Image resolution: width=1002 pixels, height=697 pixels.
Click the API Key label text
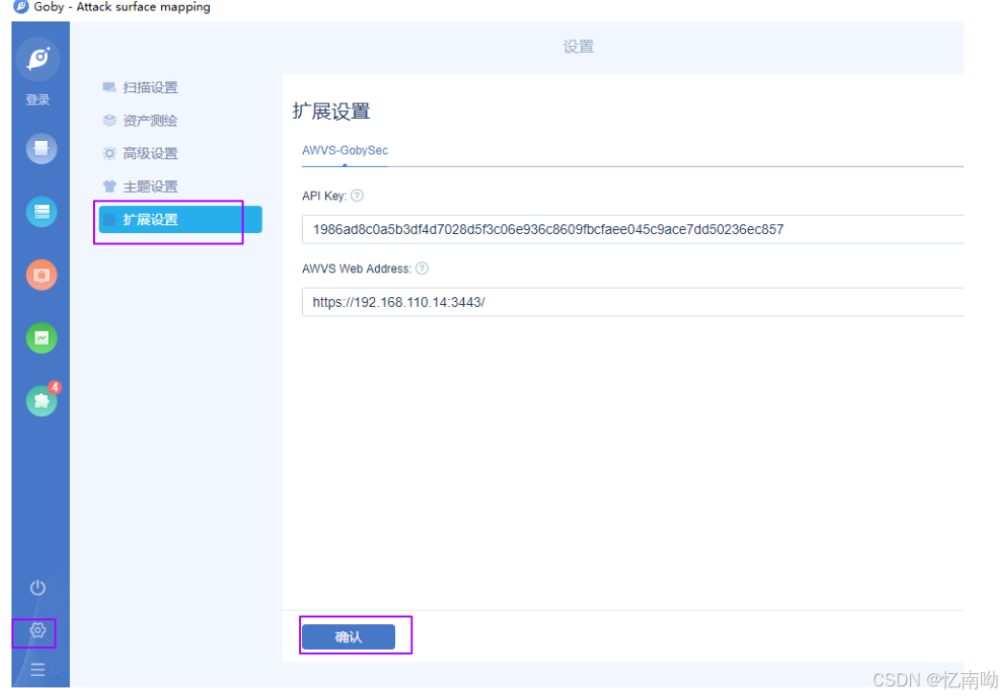tap(324, 197)
